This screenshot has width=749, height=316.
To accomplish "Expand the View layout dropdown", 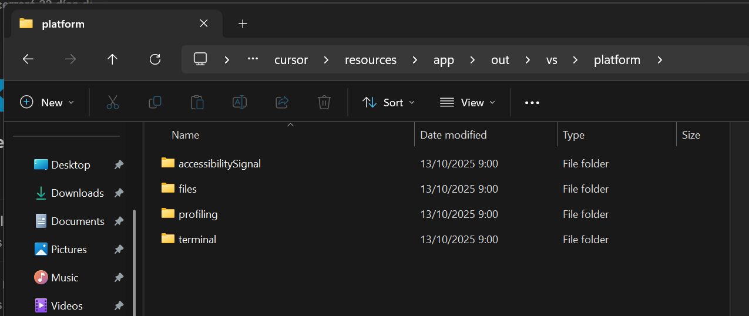I will (x=468, y=102).
